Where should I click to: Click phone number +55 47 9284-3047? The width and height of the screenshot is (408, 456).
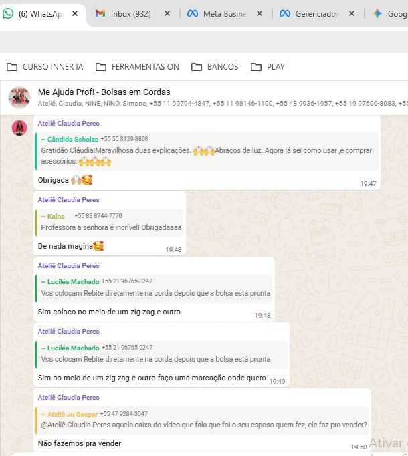(124, 413)
